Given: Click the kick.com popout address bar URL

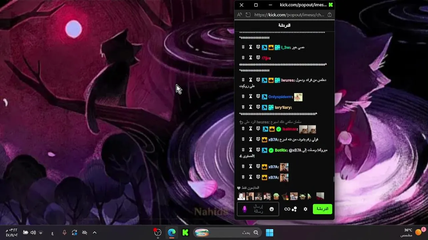Looking at the screenshot, I should 289,15.
